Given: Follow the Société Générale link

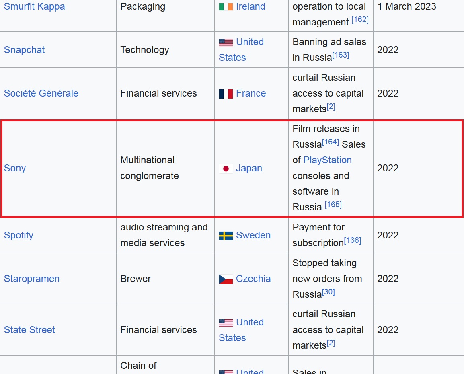Looking at the screenshot, I should (x=41, y=93).
